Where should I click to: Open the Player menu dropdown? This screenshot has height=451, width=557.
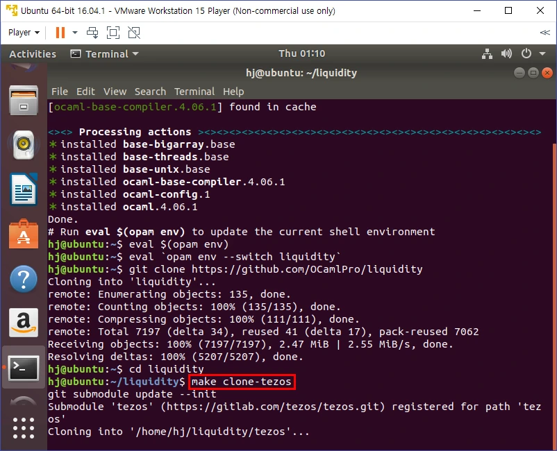tap(24, 33)
